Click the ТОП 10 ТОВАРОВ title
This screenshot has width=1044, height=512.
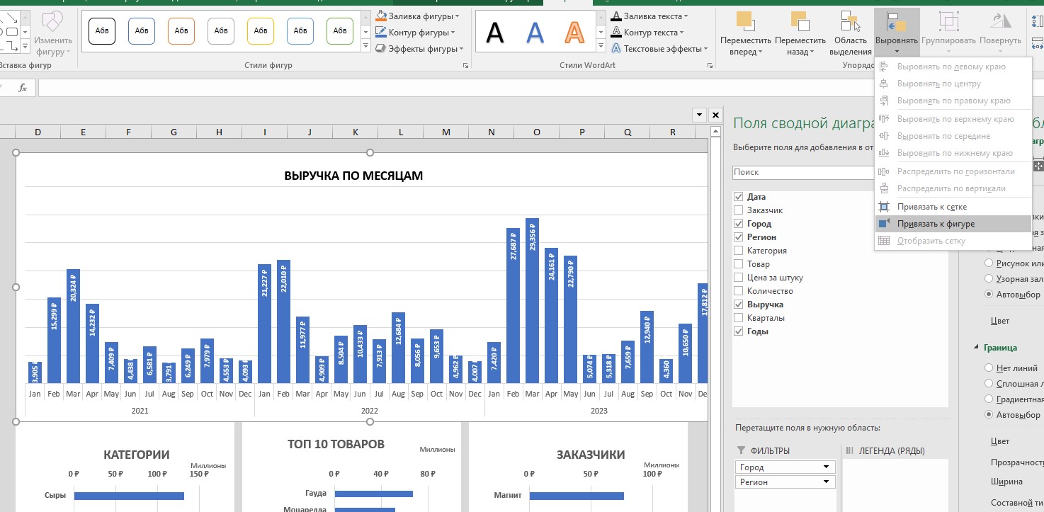pos(336,444)
